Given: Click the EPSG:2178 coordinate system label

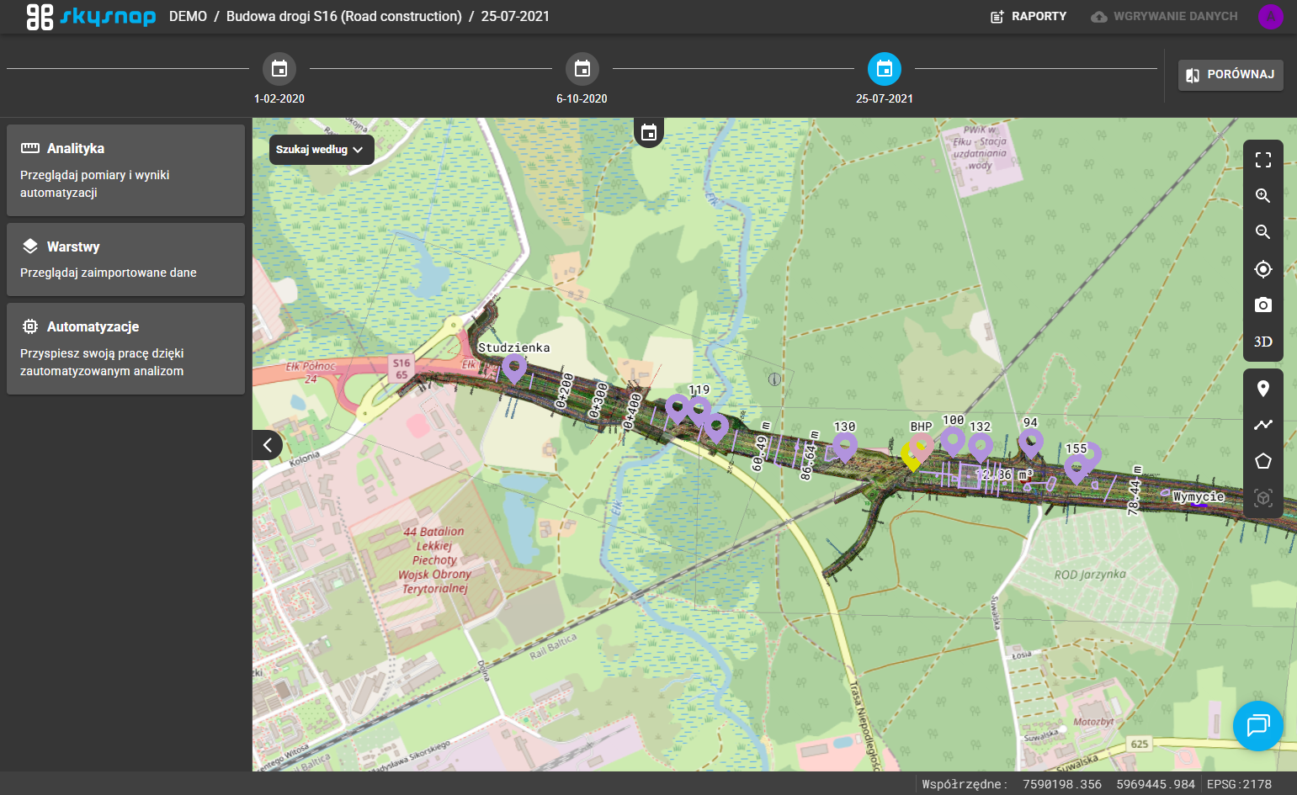Looking at the screenshot, I should coord(1239,784).
